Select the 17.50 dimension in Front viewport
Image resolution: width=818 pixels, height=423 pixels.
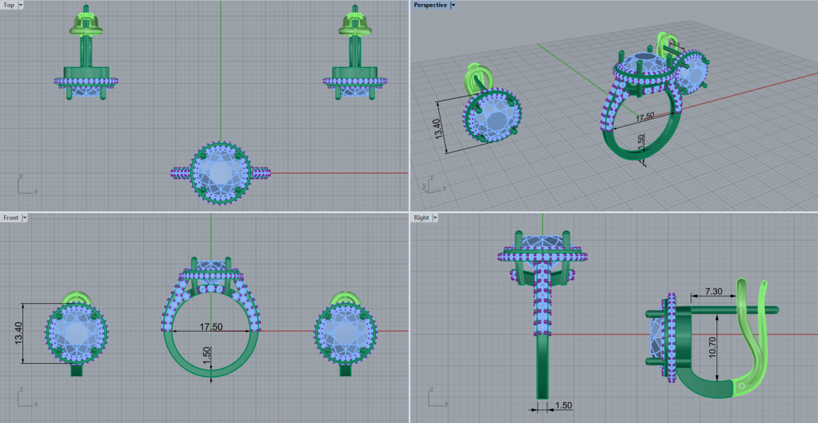click(211, 326)
